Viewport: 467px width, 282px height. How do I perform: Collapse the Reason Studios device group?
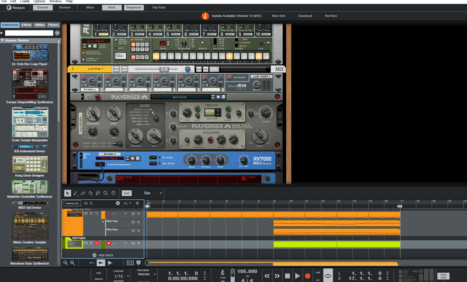tap(3, 40)
